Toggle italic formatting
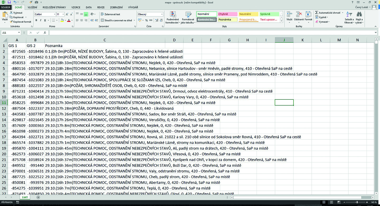The height and width of the screenshot is (206, 380). (x=41, y=20)
